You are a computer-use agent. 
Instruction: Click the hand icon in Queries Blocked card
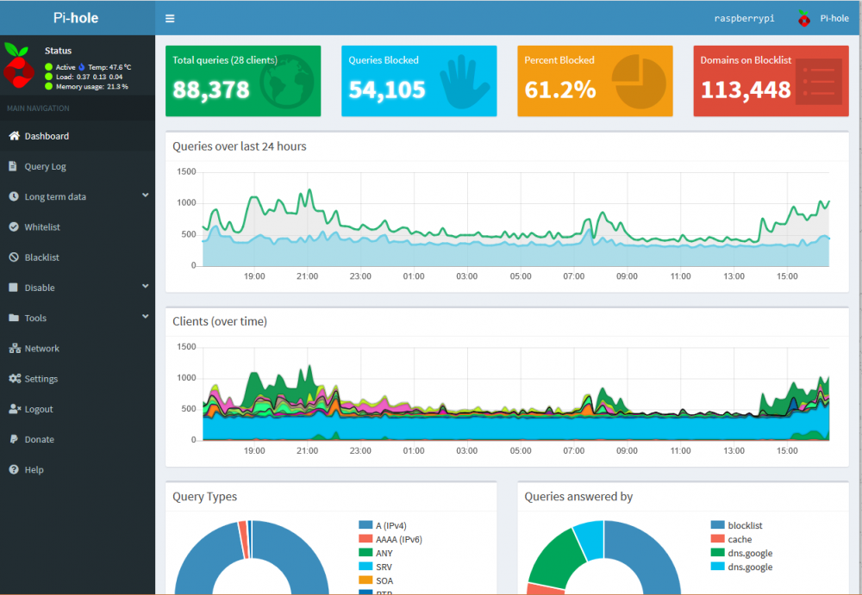(464, 81)
